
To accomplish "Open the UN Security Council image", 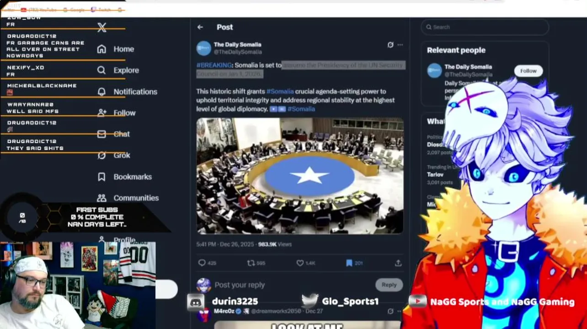I will [300, 176].
